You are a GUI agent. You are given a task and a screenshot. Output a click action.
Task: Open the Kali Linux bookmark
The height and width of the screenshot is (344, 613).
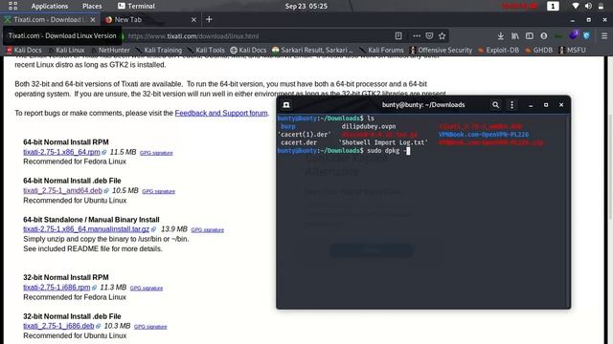[x=67, y=50]
